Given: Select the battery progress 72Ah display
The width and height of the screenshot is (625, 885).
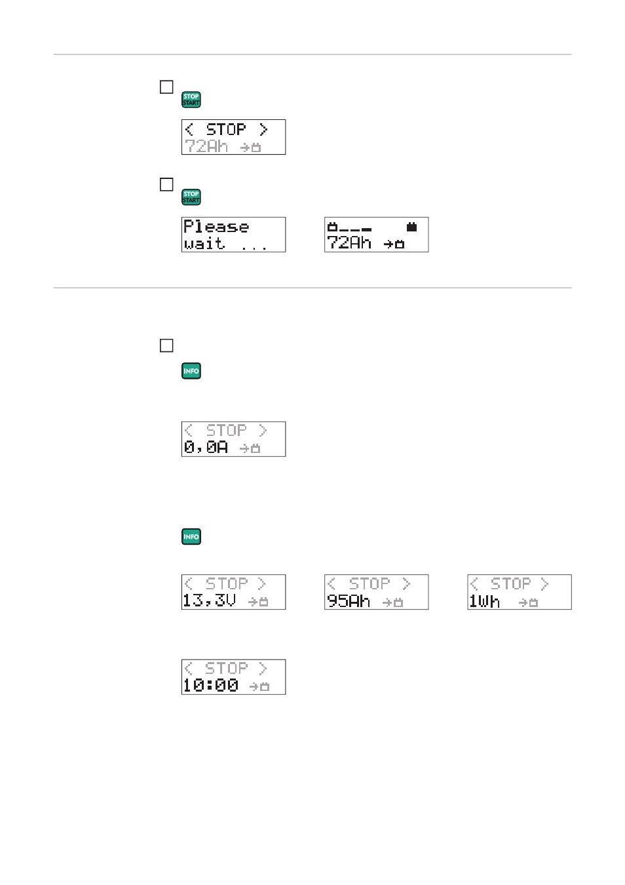Looking at the screenshot, I should (x=376, y=235).
